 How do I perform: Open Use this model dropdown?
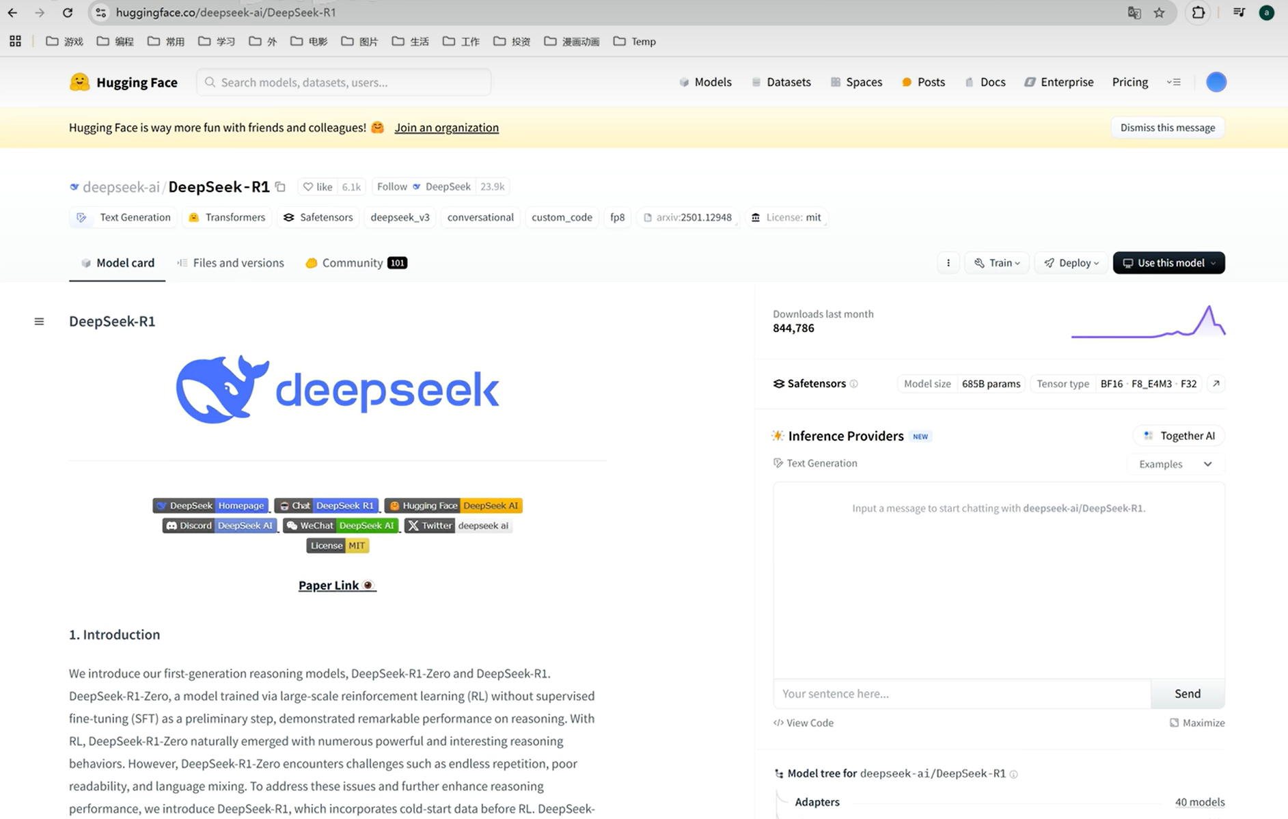pos(1168,262)
